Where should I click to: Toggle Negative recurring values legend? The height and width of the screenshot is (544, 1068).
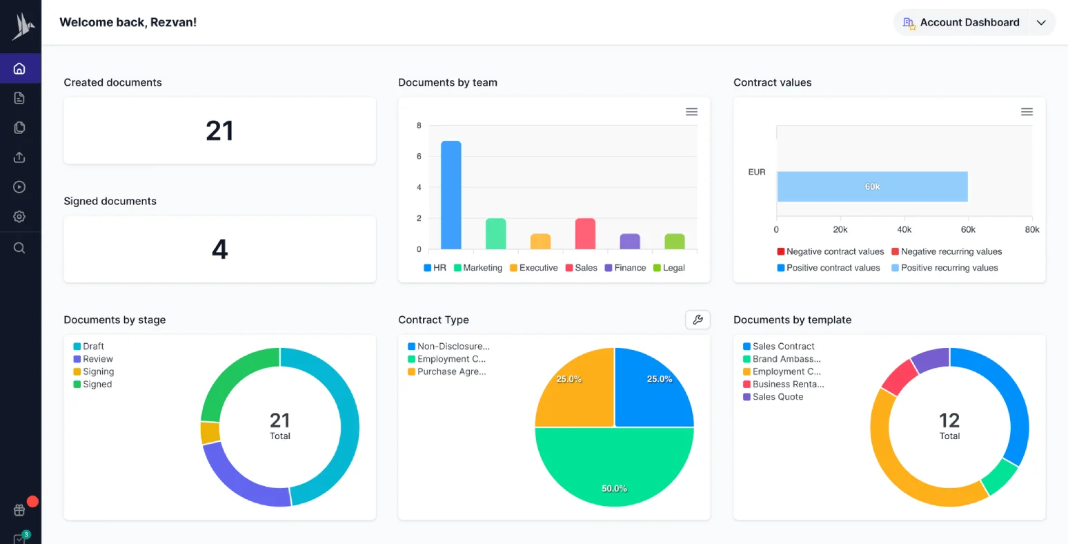947,252
